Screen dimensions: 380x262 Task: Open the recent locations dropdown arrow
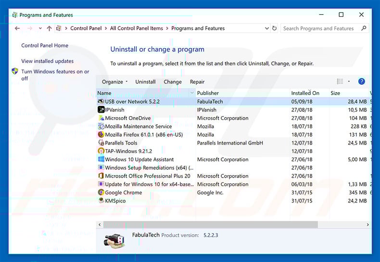[40, 28]
